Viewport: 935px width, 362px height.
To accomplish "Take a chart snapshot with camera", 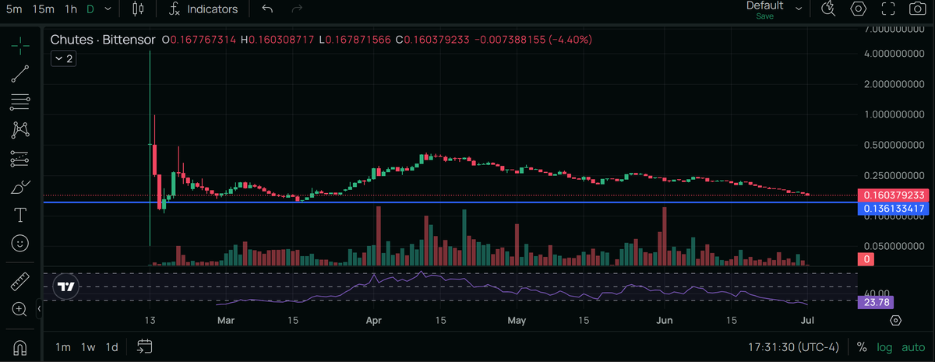I will point(917,9).
